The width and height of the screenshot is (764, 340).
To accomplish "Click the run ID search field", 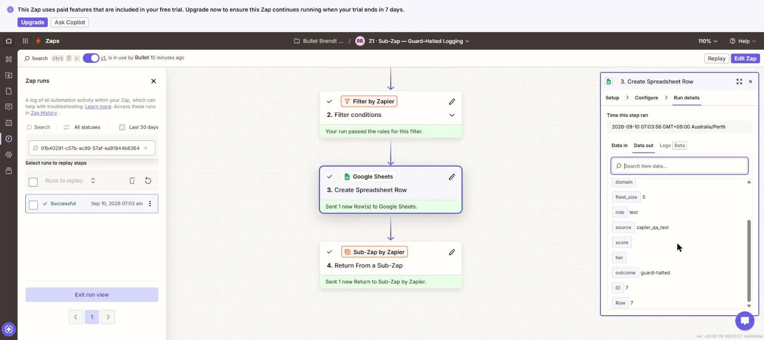I will click(92, 148).
